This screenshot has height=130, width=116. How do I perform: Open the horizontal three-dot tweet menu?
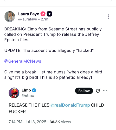tap(105, 91)
